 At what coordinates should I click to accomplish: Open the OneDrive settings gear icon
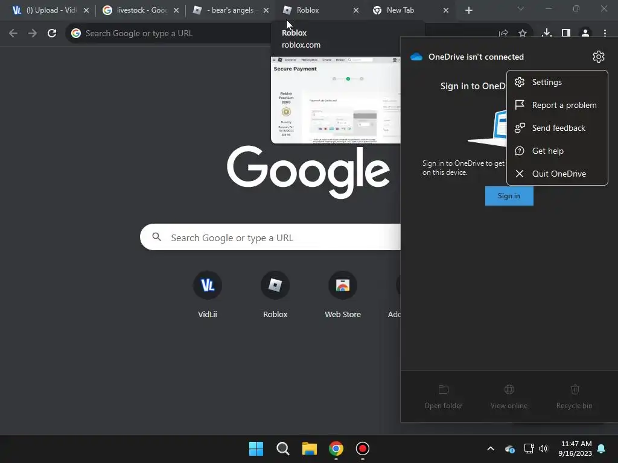pyautogui.click(x=598, y=57)
